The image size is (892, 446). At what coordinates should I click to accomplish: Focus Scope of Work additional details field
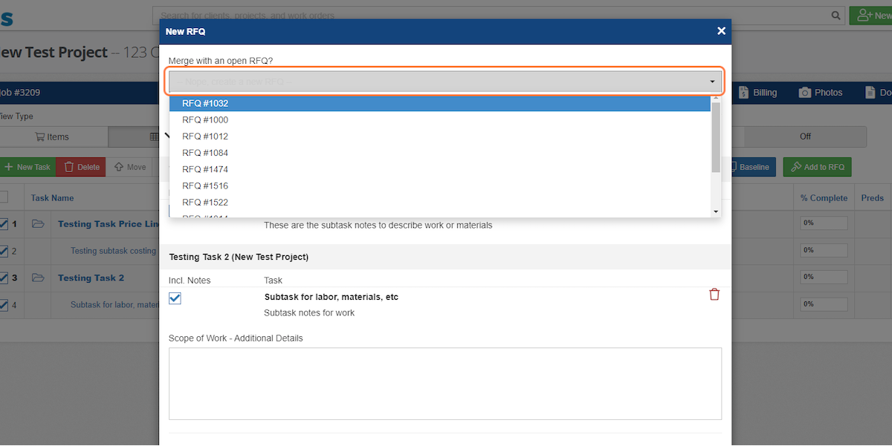[x=445, y=383]
